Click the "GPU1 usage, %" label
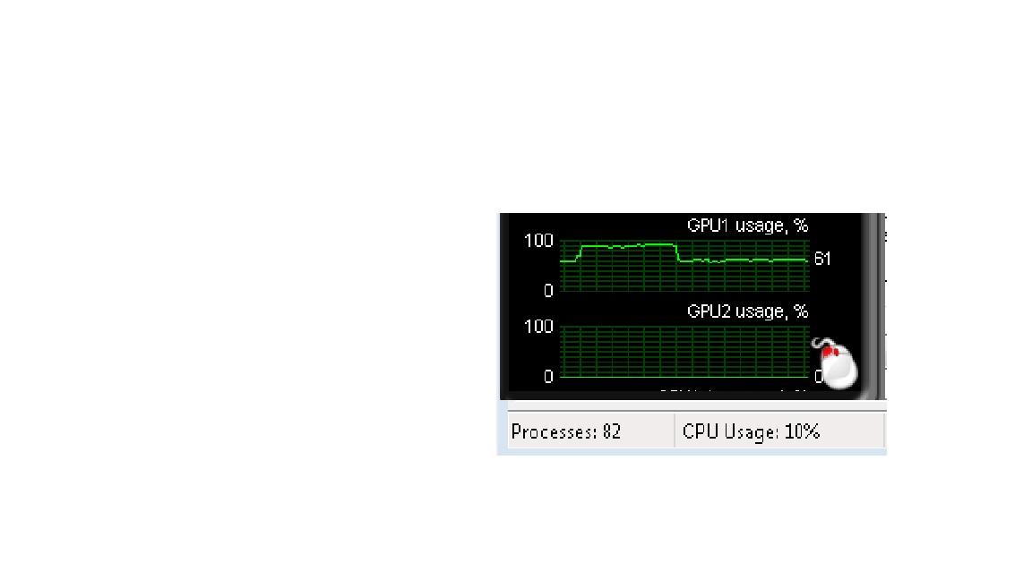This screenshot has height=580, width=1032. [x=747, y=226]
